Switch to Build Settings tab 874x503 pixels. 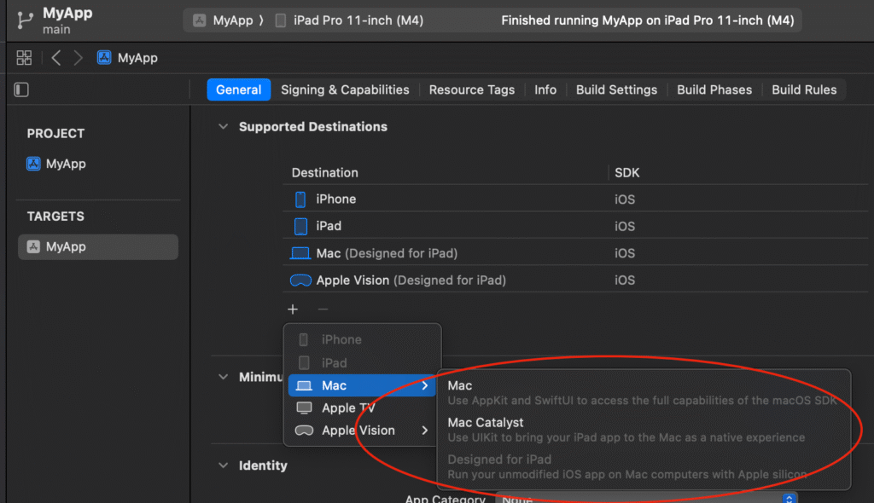pyautogui.click(x=616, y=90)
